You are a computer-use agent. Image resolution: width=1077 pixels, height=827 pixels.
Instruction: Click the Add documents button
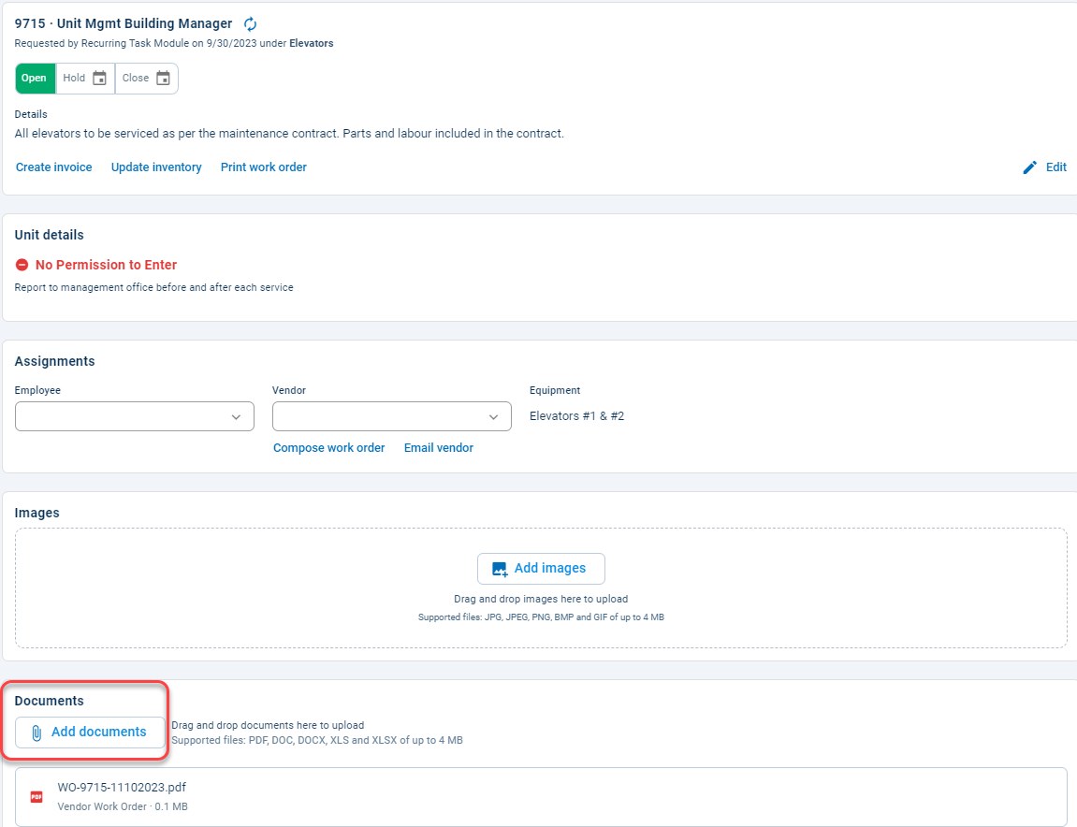90,733
